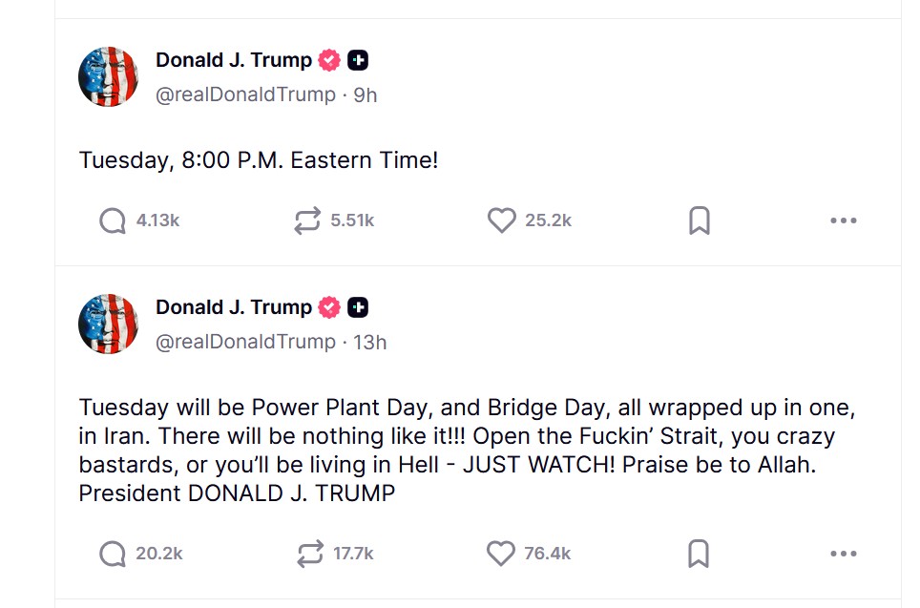Open the "Tuesday, 8:00 P.M. Eastern Time!" post text

[x=259, y=159]
